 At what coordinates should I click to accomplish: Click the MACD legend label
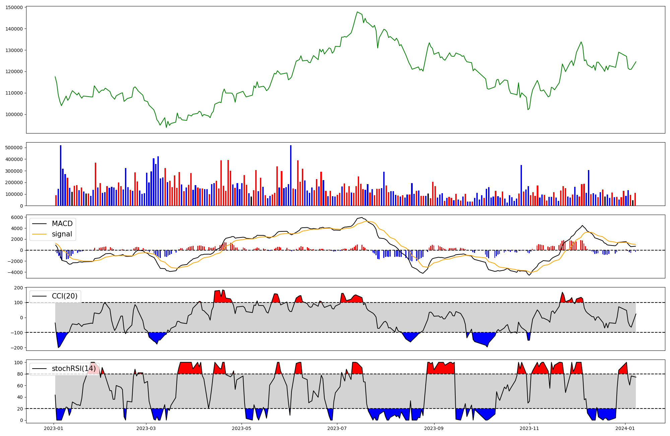tap(62, 224)
